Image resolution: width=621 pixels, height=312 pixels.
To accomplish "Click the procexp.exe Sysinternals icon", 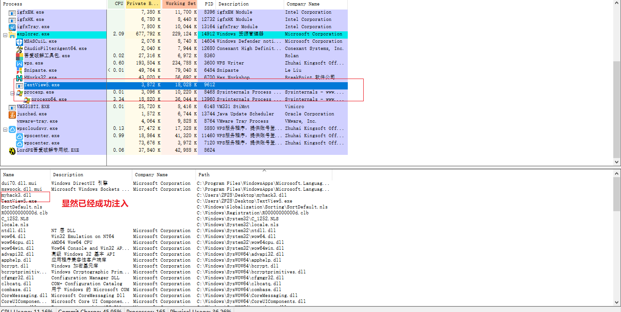I will 20,92.
